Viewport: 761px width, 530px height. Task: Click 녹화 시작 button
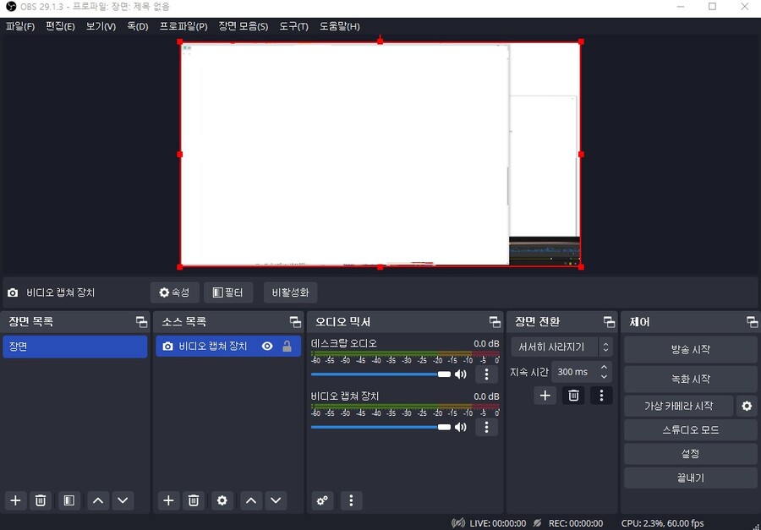click(x=690, y=379)
